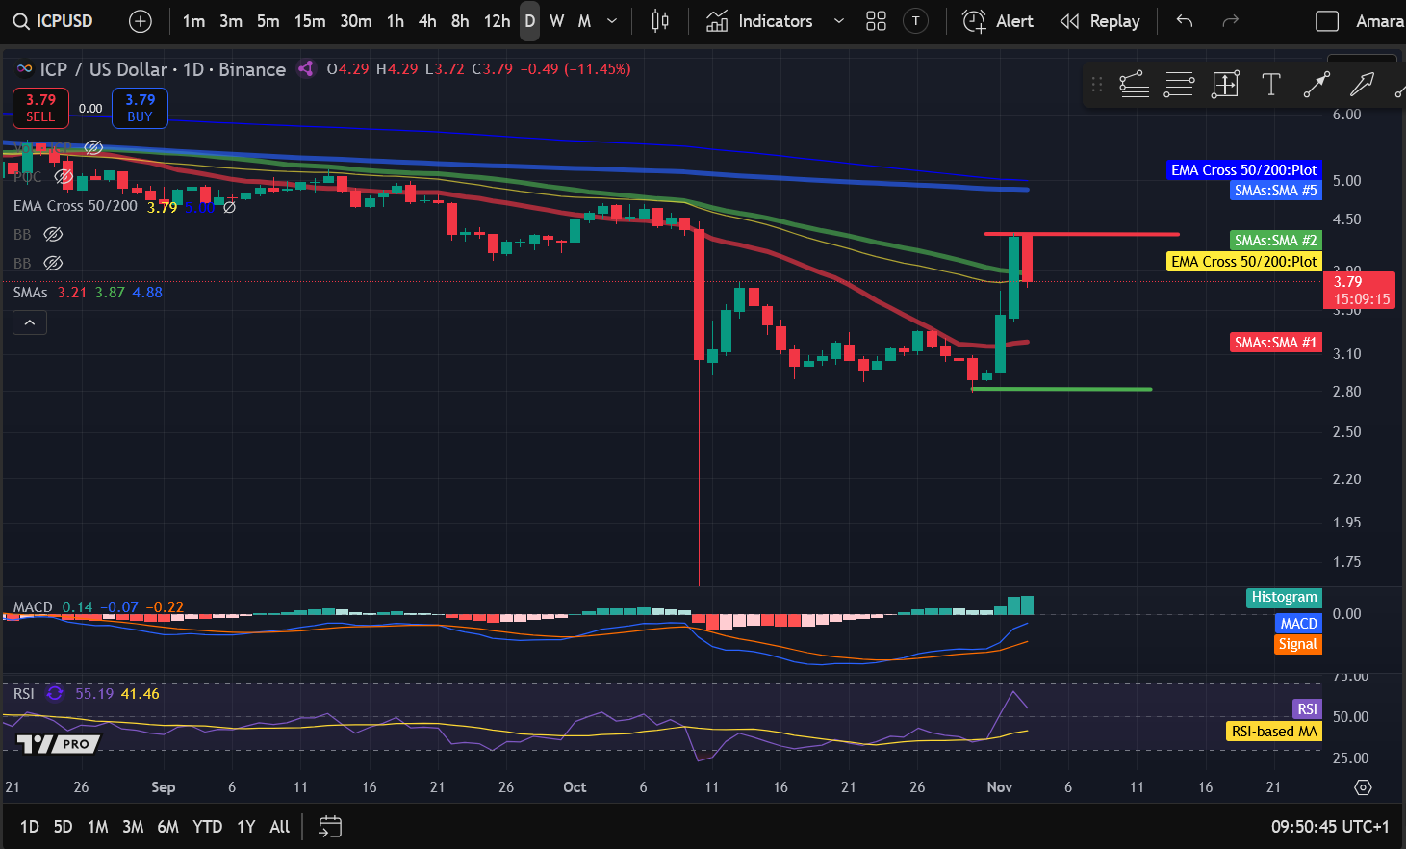Toggle the EMA Cross 50/200 empty-set icon
This screenshot has width=1406, height=849.
pos(229,206)
